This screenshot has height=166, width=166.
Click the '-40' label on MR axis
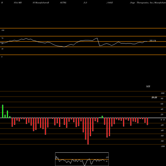162,130
